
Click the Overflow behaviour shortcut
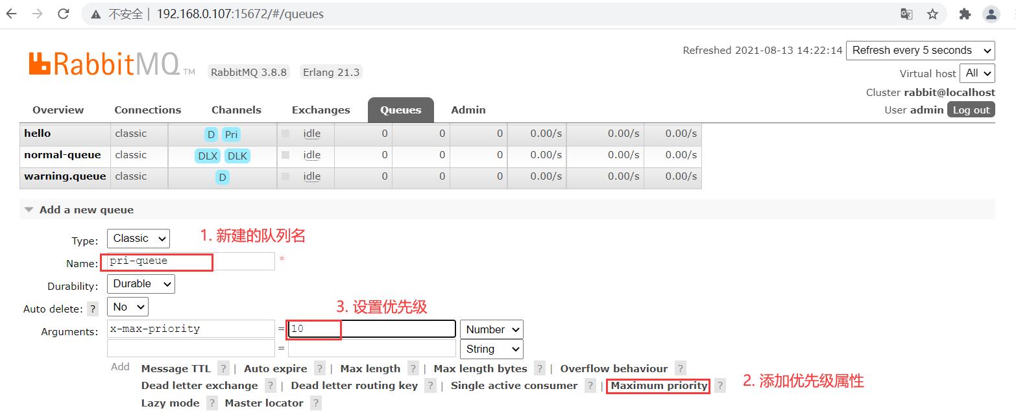[614, 368]
